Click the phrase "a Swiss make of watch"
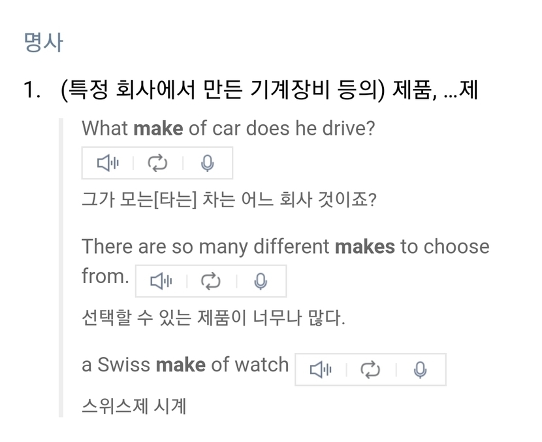This screenshot has width=542, height=442. [x=185, y=365]
